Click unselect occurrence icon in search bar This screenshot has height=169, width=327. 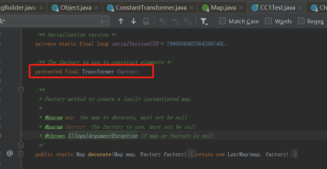(175, 21)
